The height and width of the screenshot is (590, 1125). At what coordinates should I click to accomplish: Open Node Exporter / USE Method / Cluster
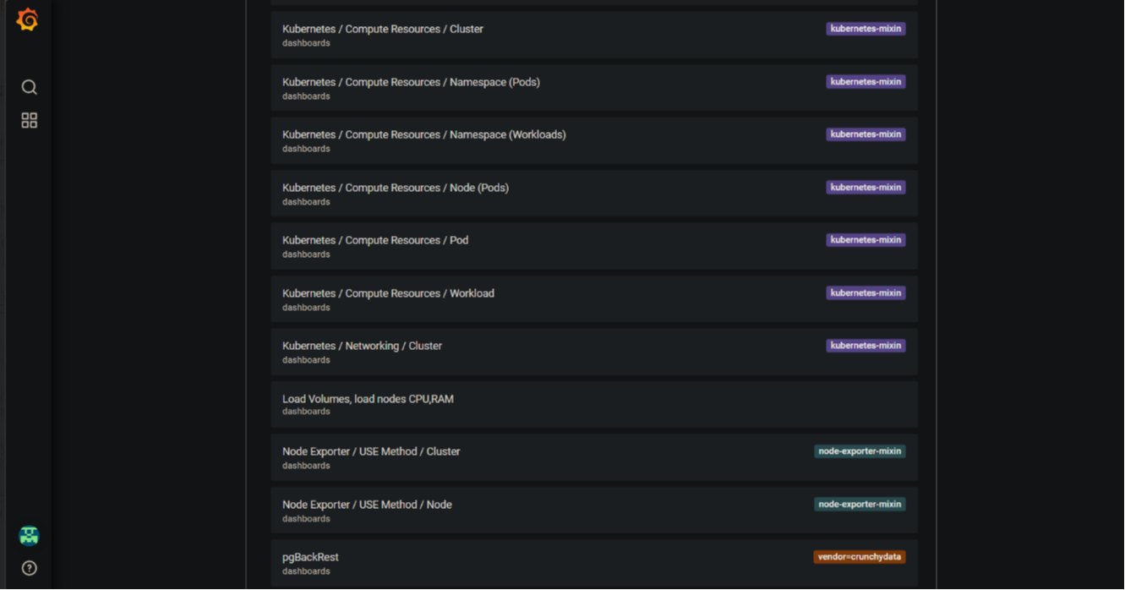371,451
